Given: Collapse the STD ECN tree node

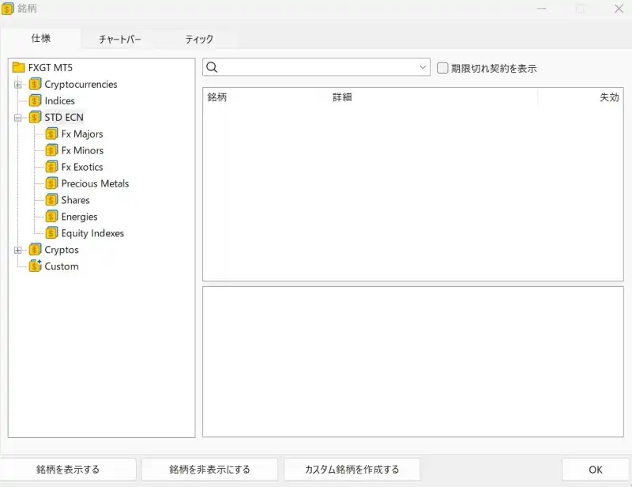Looking at the screenshot, I should point(17,118).
